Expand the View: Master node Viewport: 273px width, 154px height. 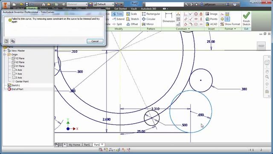click(5, 50)
